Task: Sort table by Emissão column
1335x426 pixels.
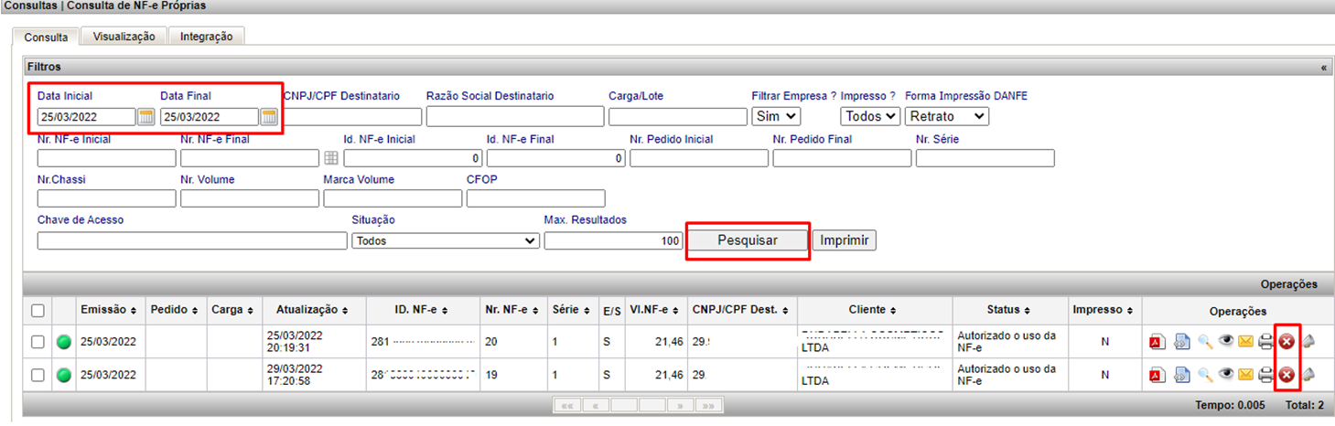Action: tap(109, 311)
